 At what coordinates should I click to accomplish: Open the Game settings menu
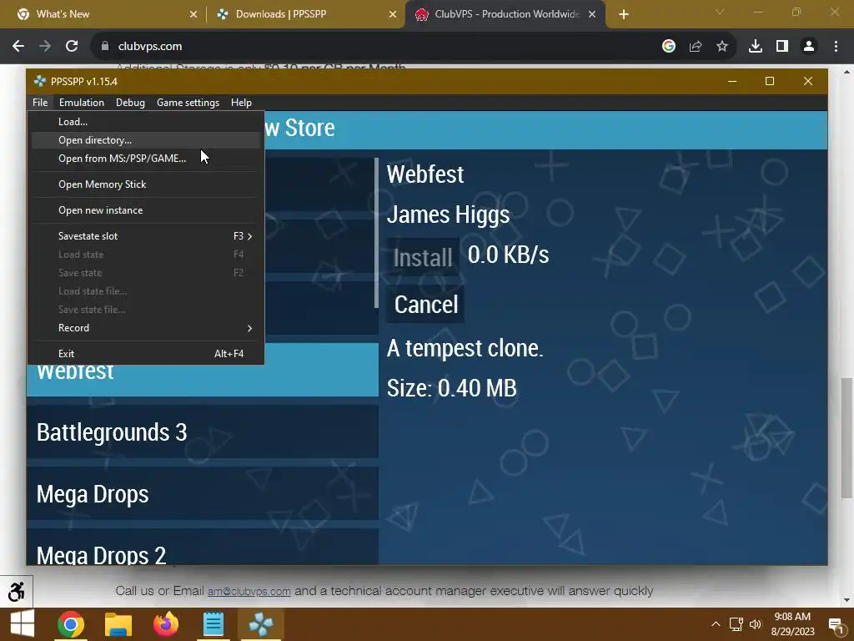coord(188,103)
